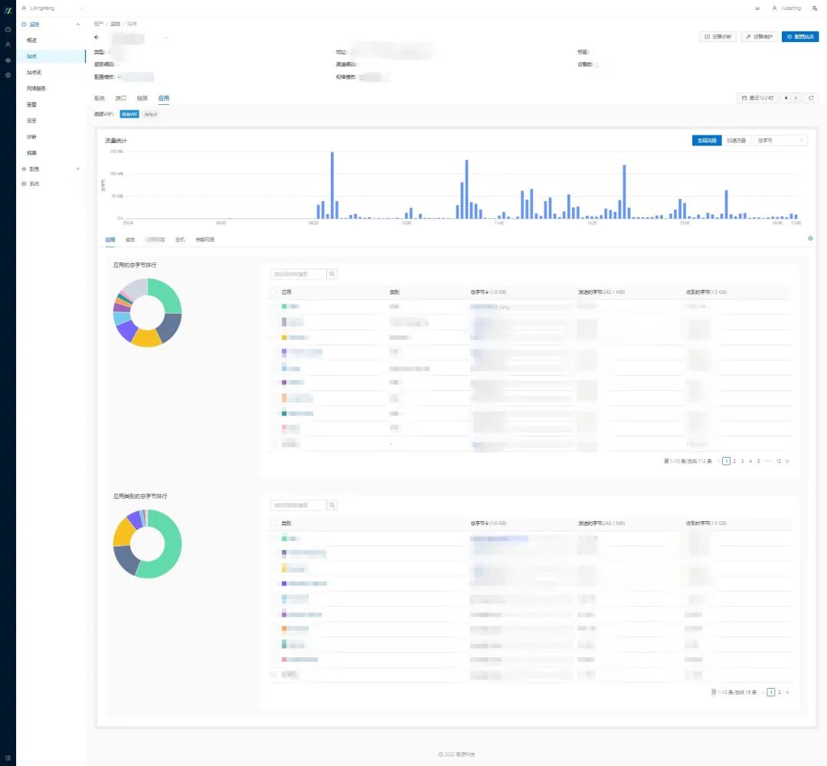
Task: Go to page 2 of the application table
Action: coord(734,461)
